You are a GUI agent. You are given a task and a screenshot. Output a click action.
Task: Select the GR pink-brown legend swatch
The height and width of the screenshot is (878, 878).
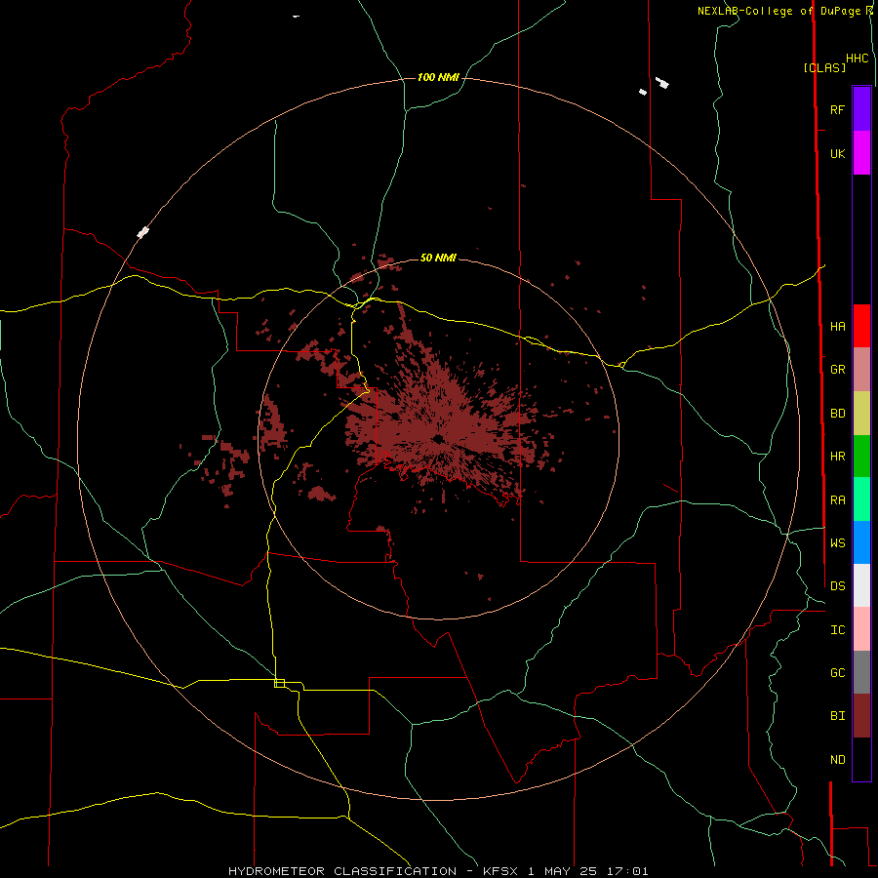(861, 370)
